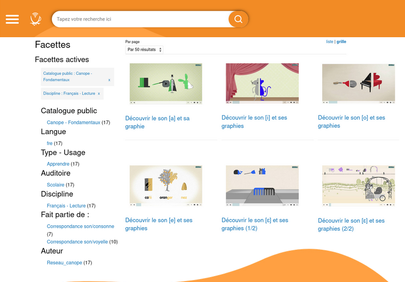
Task: Enter fullscreen on the "son [o]" video
Action: [392, 102]
